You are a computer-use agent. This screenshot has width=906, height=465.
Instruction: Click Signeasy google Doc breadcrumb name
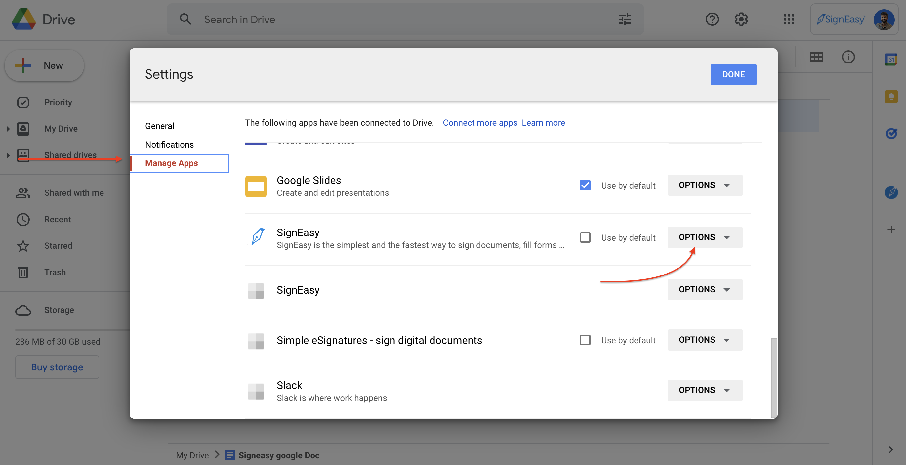tap(279, 455)
